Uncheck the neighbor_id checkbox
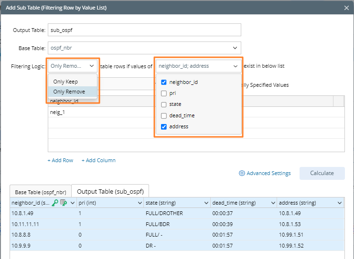This screenshot has height=259, width=354. 164,82
